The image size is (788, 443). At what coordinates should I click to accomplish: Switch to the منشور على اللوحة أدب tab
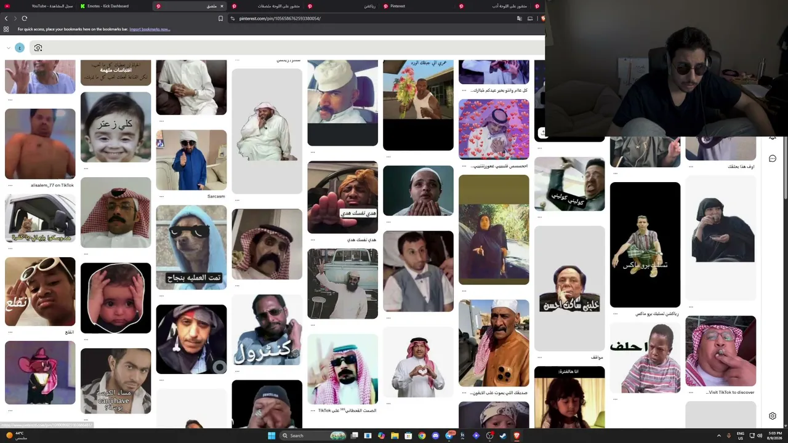coord(493,6)
